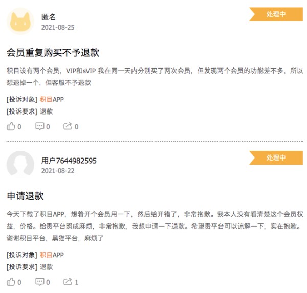Click the complaint text about VIP和sVIP
The height and width of the screenshot is (293, 307).
pyautogui.click(x=155, y=77)
